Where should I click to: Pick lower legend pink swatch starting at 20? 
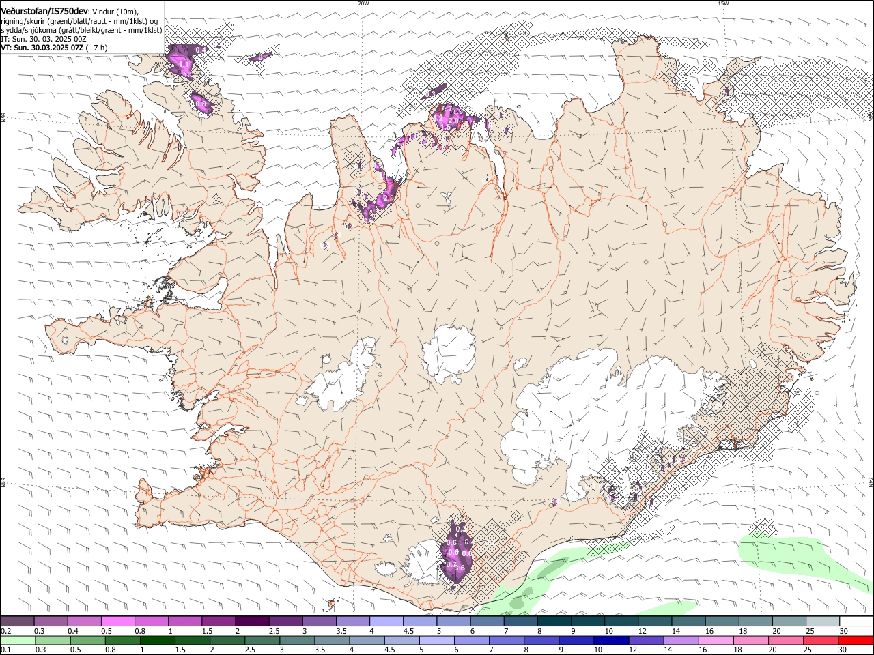point(786,641)
